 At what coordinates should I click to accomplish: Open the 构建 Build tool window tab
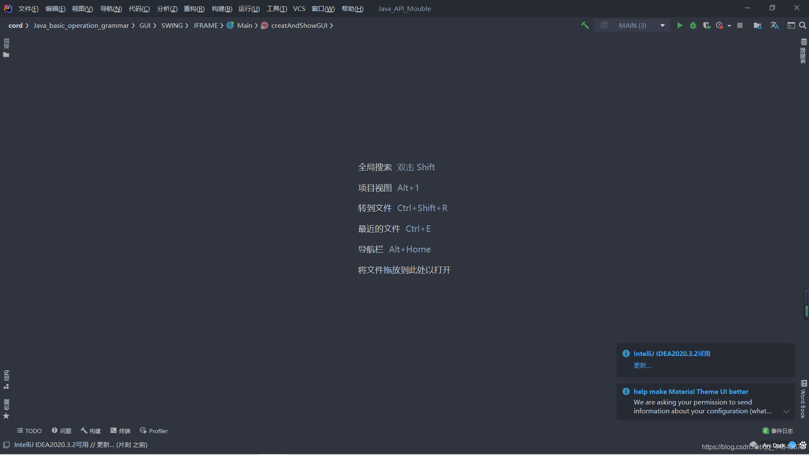[x=91, y=431]
